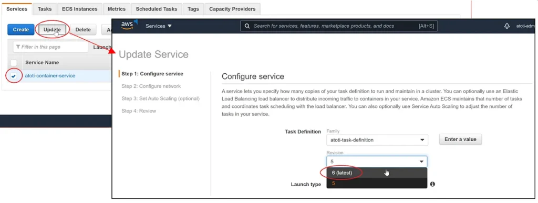Click the Launch type label
This screenshot has height=203, width=538.
tap(306, 184)
